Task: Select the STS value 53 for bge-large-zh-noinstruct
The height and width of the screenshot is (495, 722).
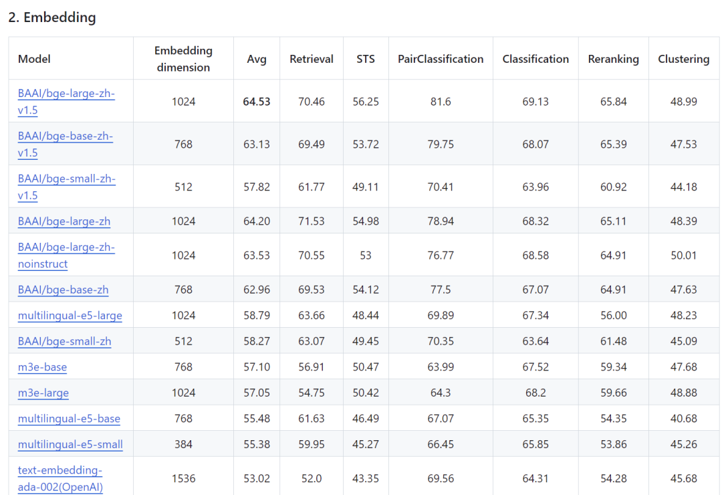Action: (366, 256)
